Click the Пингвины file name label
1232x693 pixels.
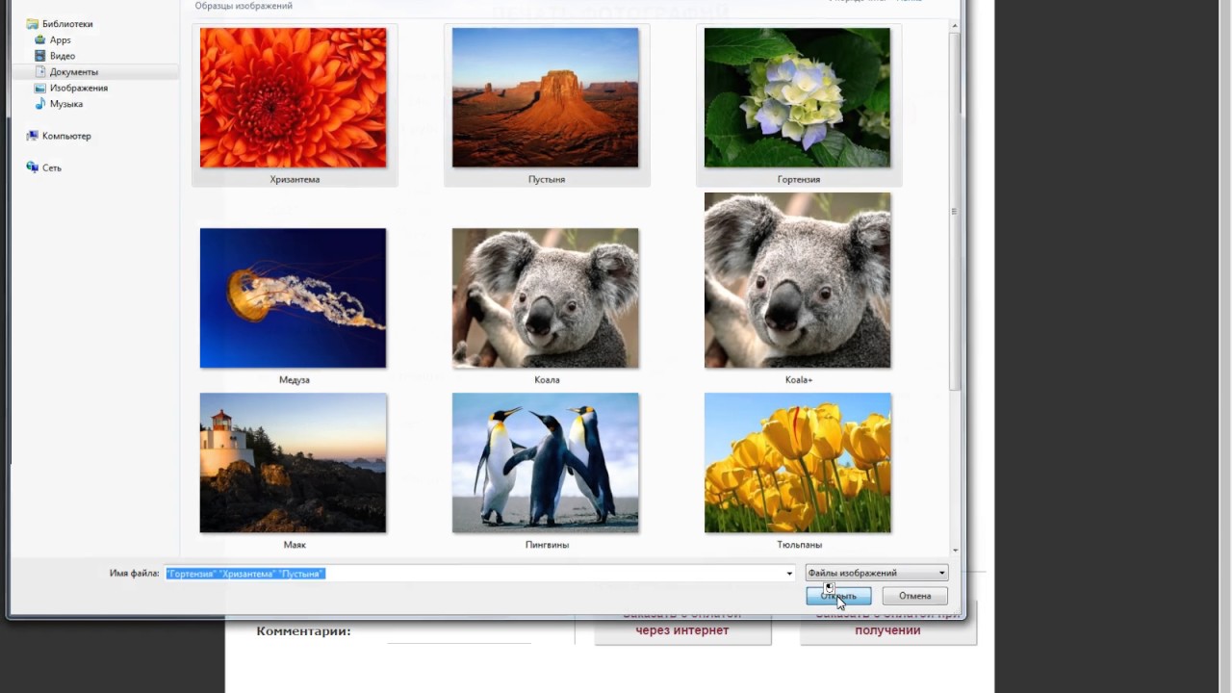tap(547, 545)
